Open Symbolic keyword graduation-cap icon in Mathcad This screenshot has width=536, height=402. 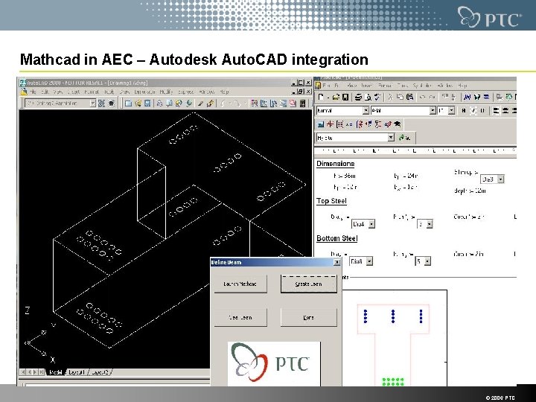(398, 124)
